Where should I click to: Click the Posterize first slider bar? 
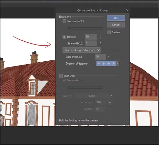[x=85, y=28]
